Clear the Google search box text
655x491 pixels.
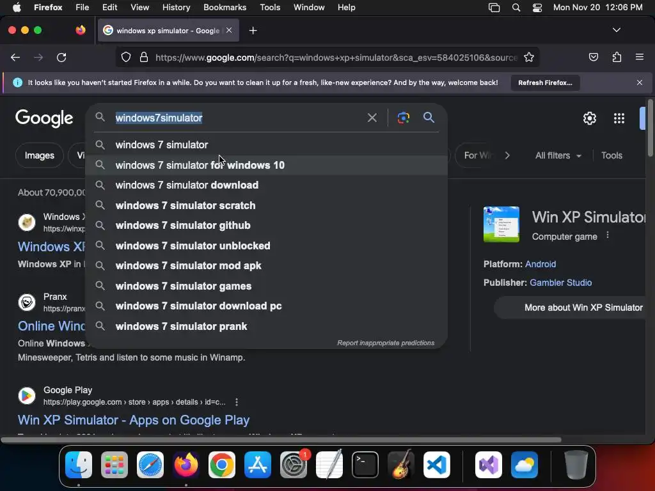(x=372, y=118)
